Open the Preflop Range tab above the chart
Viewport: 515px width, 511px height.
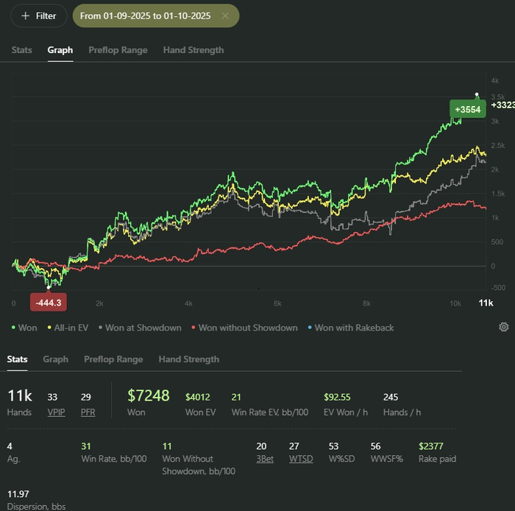(x=118, y=50)
